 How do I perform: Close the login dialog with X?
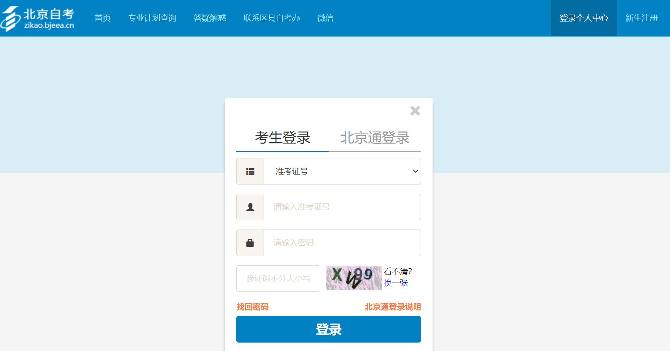415,111
